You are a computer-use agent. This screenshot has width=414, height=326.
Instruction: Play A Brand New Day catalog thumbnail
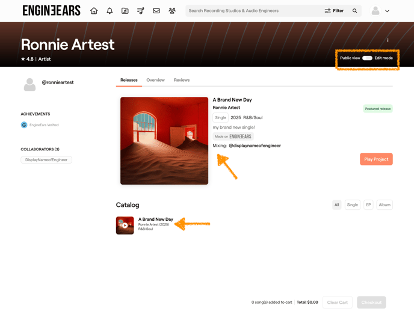click(125, 226)
